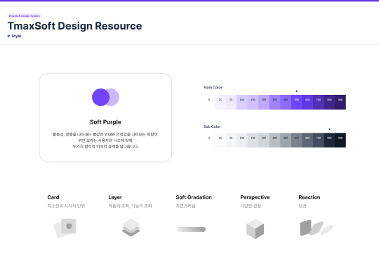Image resolution: width=379 pixels, height=276 pixels.
Task: Select Main Color swatch 100
Action: tap(242, 102)
